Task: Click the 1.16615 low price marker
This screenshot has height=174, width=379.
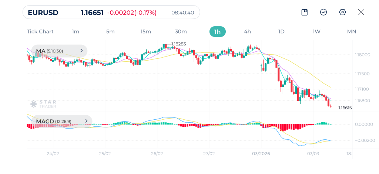Action: click(345, 108)
